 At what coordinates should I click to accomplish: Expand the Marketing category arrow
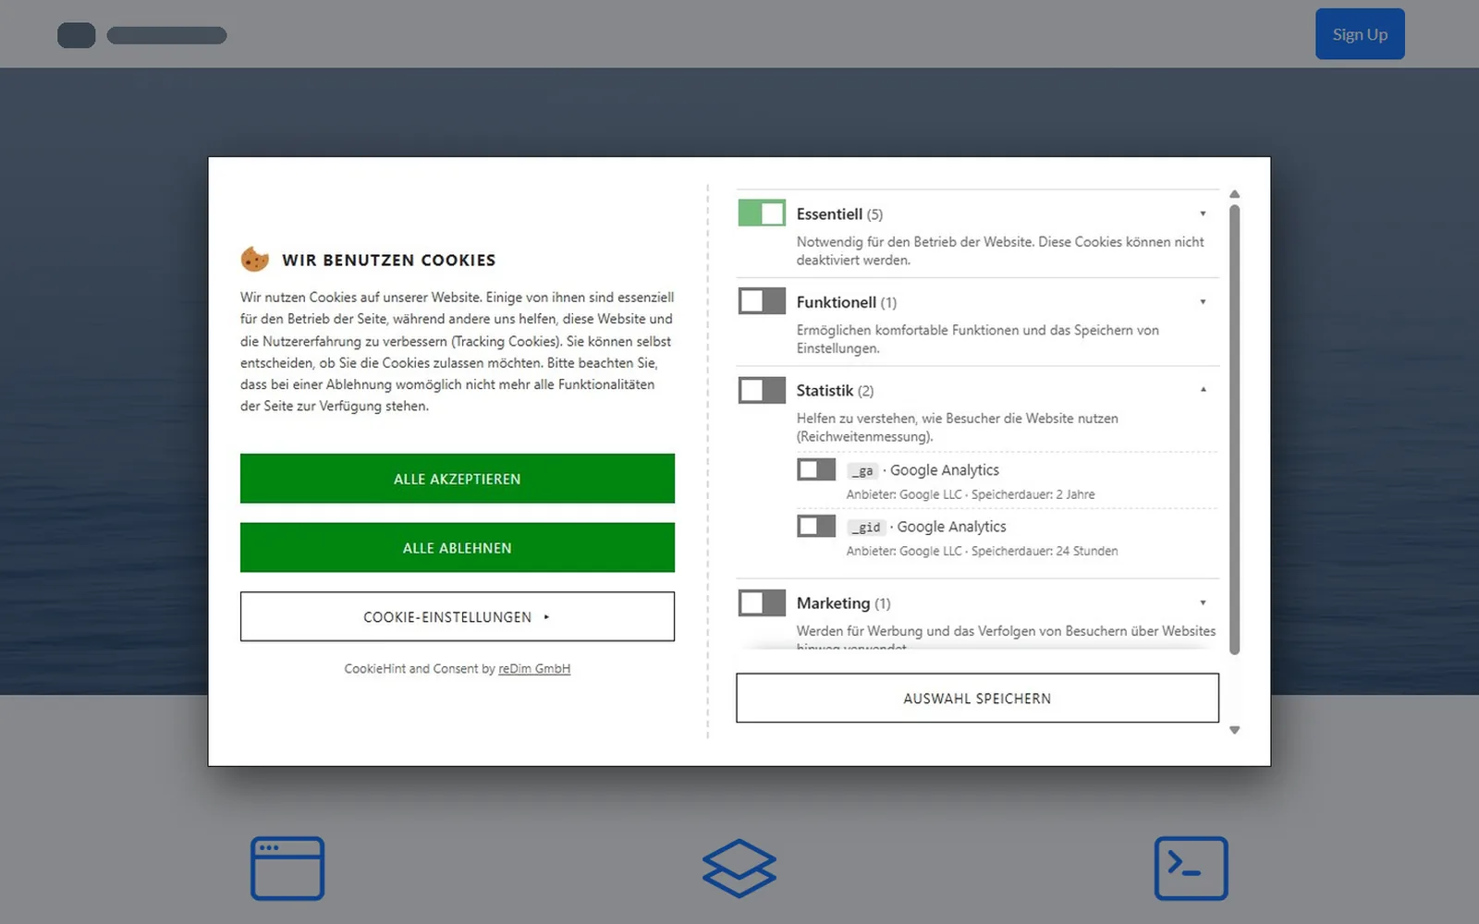coord(1203,602)
